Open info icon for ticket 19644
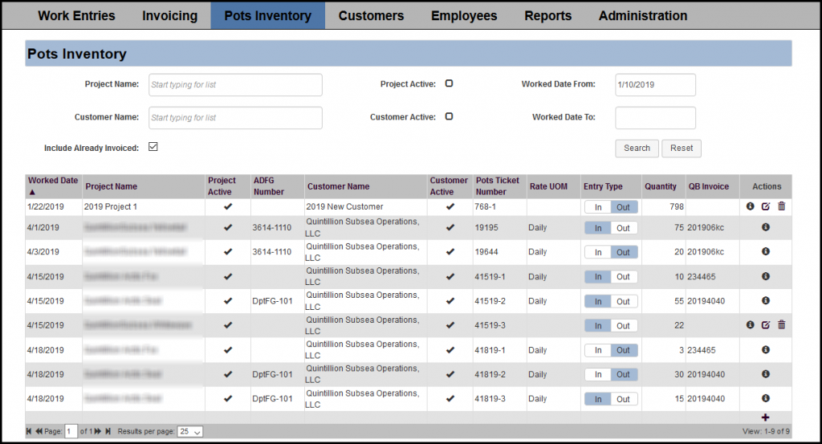 pyautogui.click(x=766, y=251)
